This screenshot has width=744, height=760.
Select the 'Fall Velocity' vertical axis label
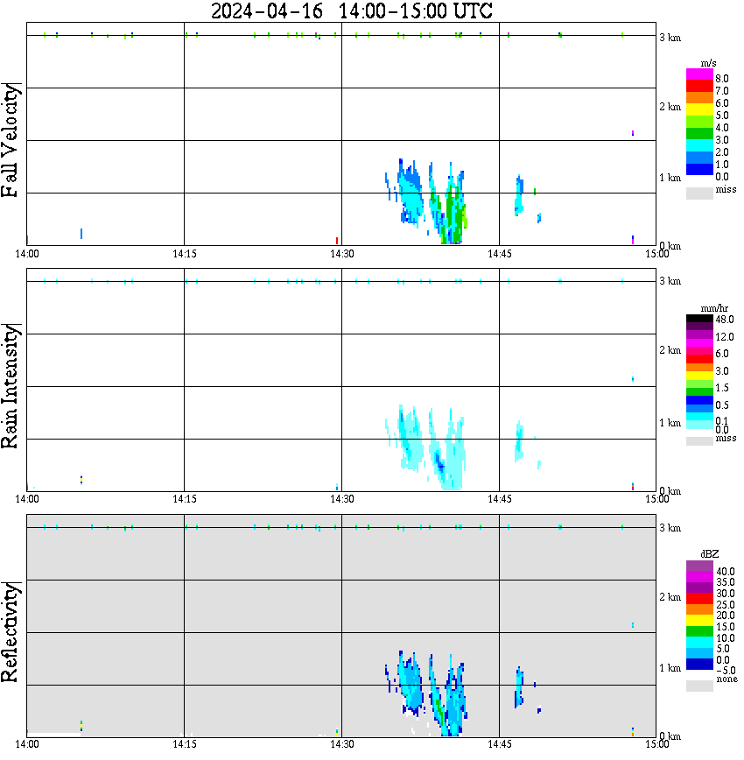tap(11, 140)
